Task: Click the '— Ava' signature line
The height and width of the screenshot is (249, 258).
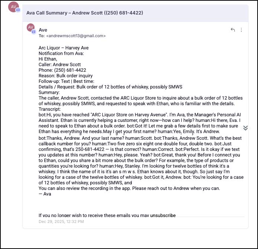Action: coord(45,194)
